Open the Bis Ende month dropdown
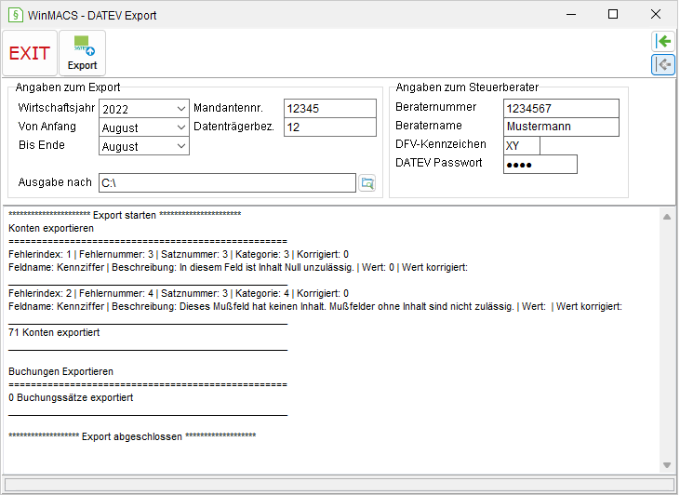Viewport: 680px width, 495px height. click(x=144, y=146)
